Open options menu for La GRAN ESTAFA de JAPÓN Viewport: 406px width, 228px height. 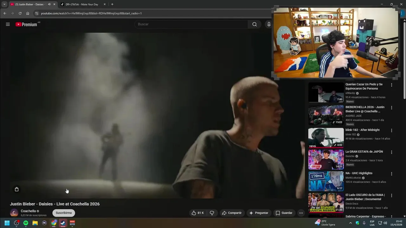click(391, 152)
